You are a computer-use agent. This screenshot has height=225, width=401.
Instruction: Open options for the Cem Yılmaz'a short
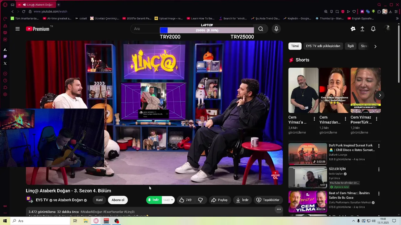[x=314, y=119]
